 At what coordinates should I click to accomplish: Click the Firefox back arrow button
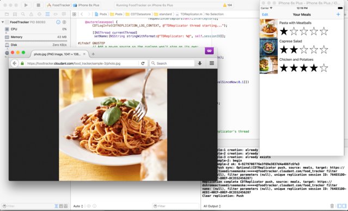tap(14, 64)
